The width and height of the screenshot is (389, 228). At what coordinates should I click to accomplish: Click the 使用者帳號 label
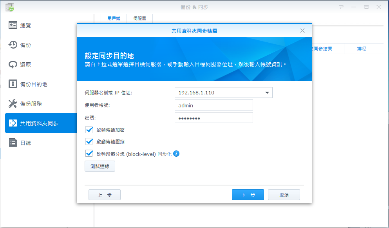point(97,105)
